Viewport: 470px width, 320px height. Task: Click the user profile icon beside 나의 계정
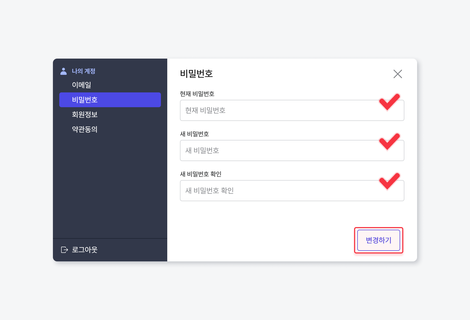64,71
